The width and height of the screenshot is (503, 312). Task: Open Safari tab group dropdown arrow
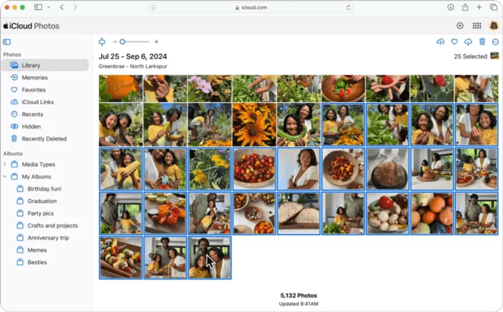pyautogui.click(x=49, y=8)
